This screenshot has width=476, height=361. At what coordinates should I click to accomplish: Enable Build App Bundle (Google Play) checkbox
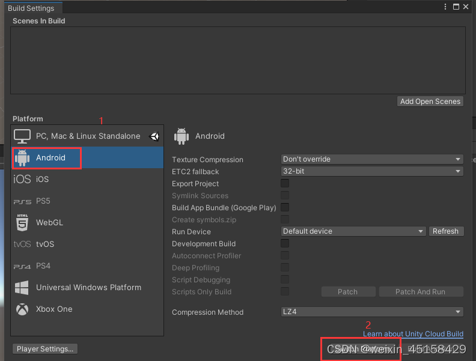285,207
